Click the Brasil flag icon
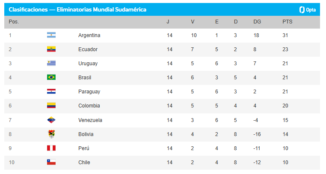Image resolution: width=326 pixels, height=174 pixels. 51,77
